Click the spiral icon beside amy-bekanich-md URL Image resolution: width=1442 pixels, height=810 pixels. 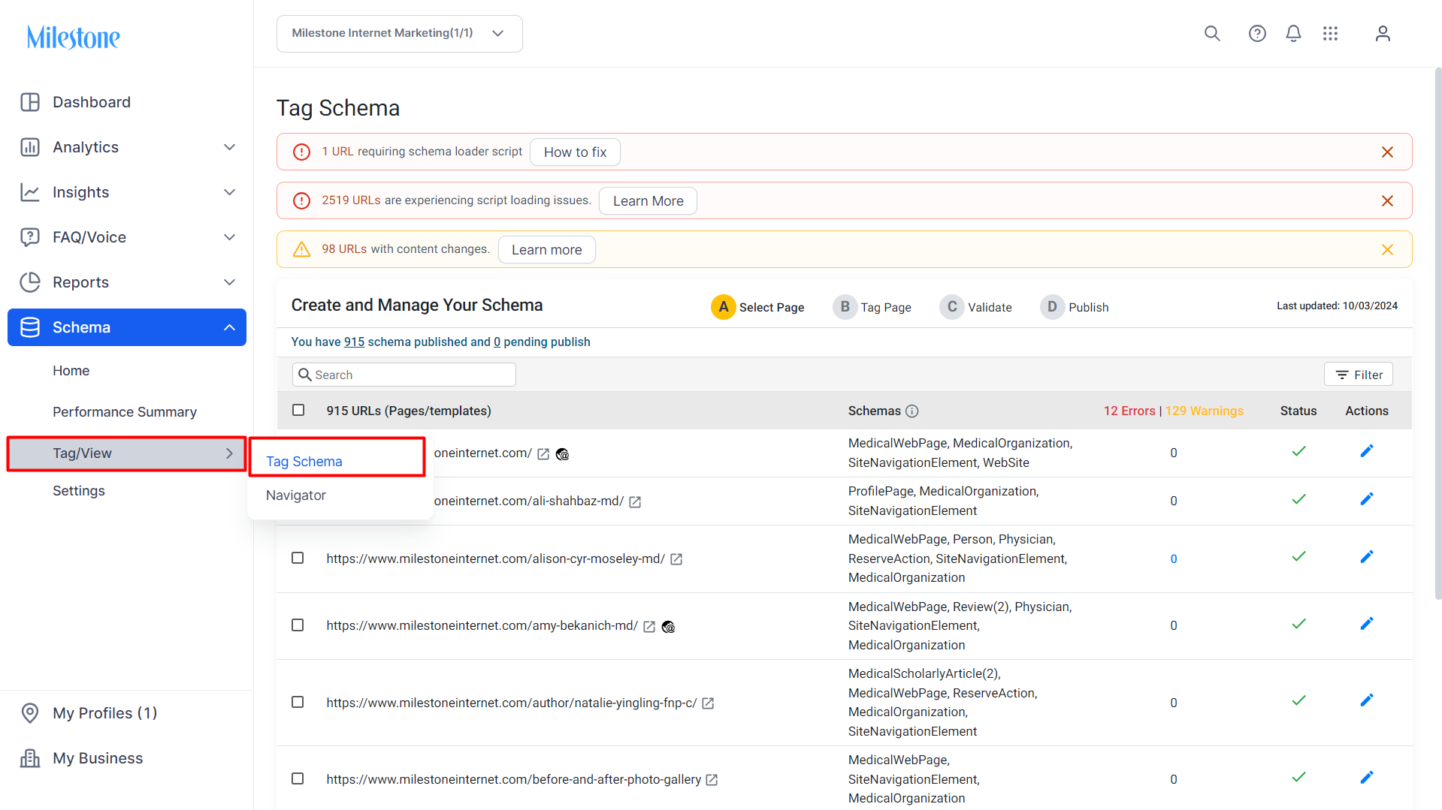tap(668, 627)
